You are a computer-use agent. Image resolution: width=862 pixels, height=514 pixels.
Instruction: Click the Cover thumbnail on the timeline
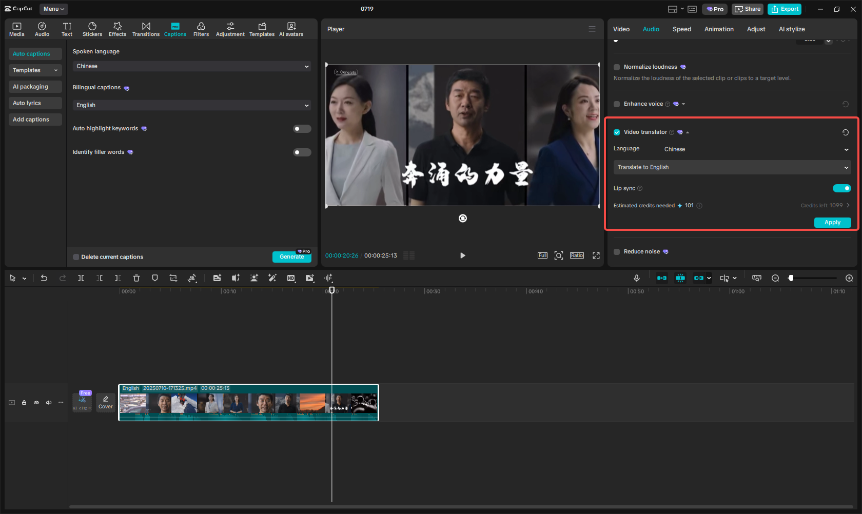pos(105,402)
